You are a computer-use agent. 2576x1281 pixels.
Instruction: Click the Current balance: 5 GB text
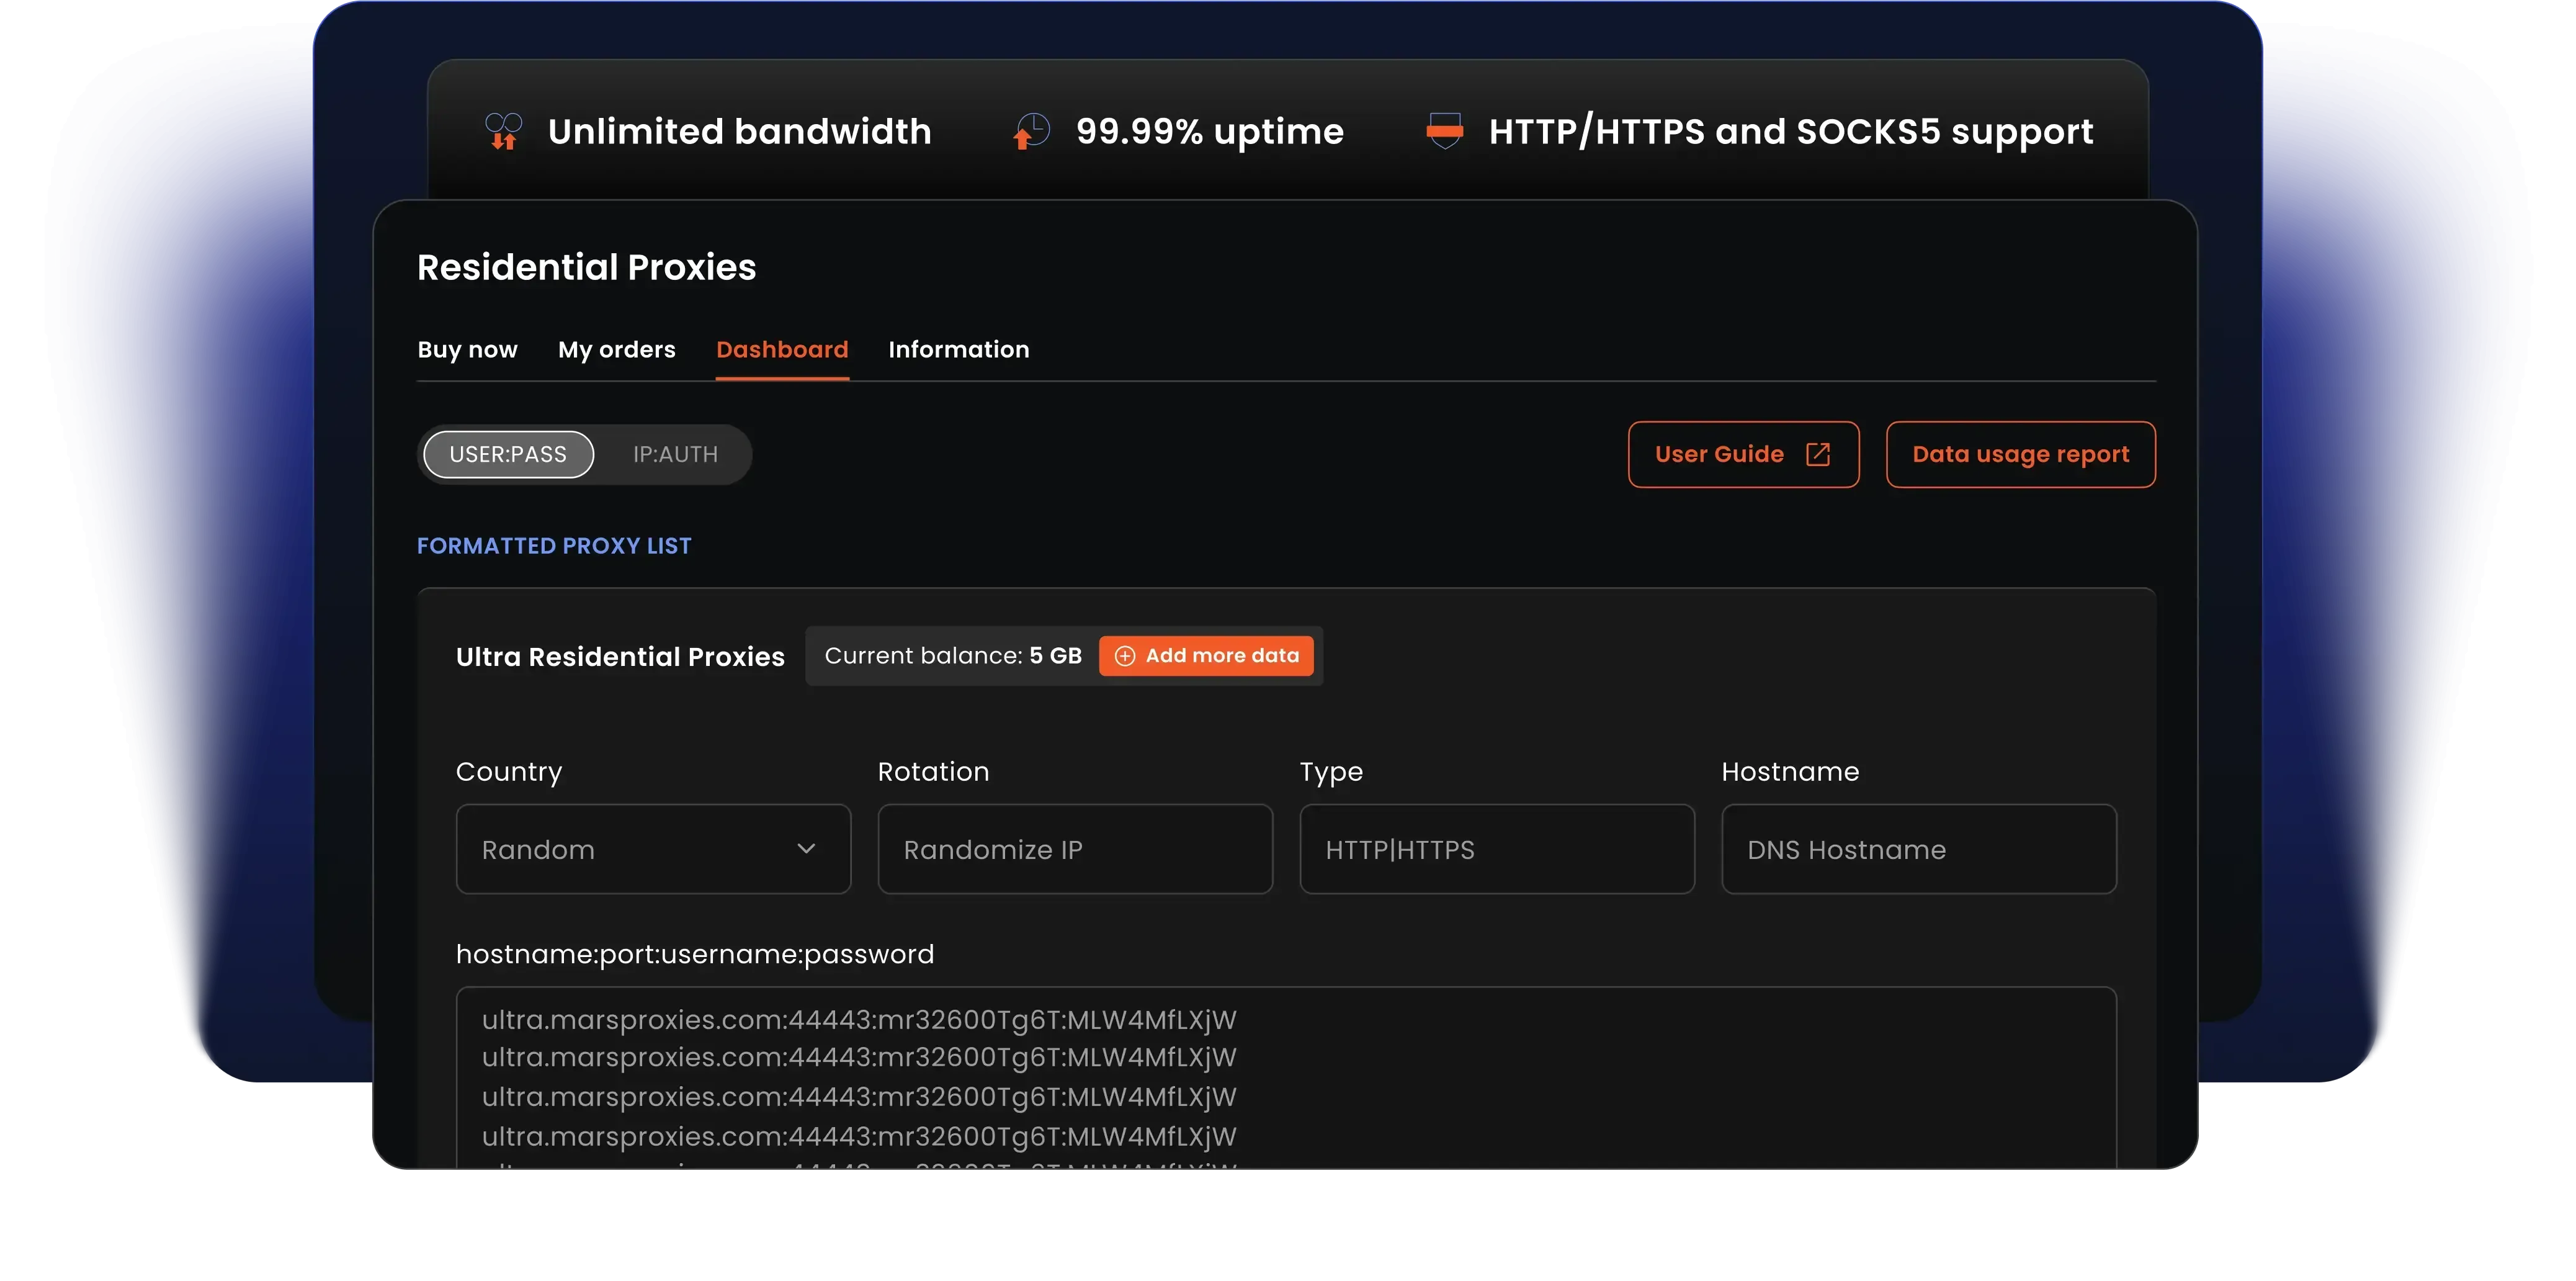[953, 656]
